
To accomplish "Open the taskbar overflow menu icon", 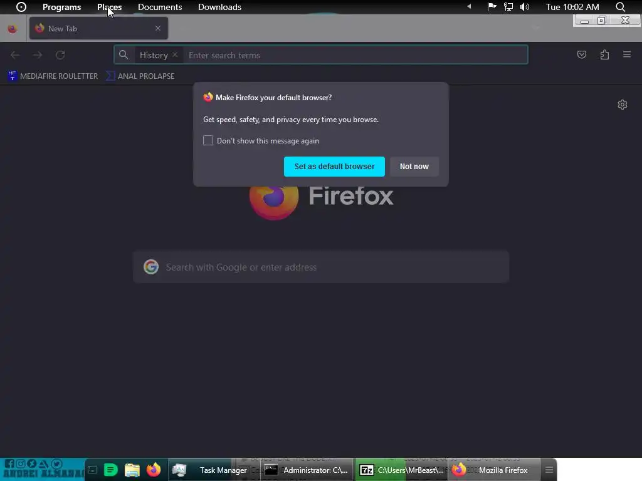I will tap(549, 470).
